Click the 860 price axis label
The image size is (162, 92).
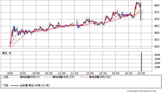157,33
